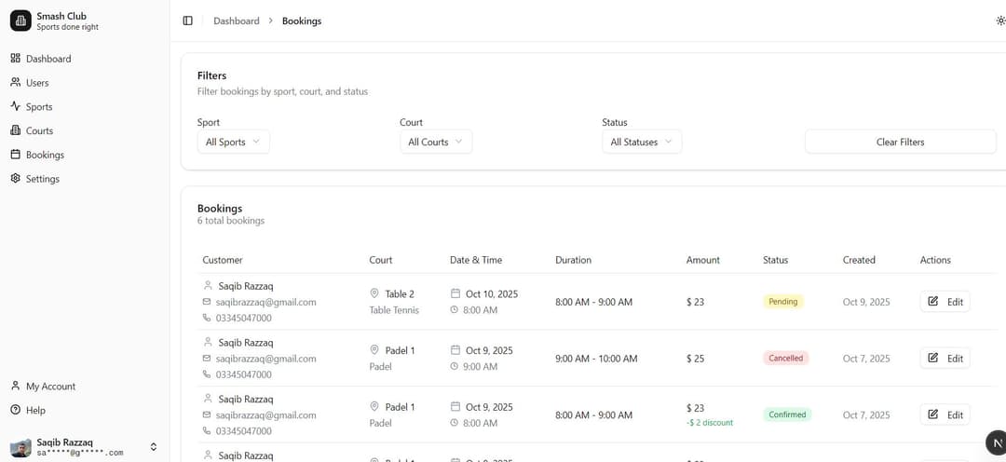Click the $ 25 amount
The image size is (1006, 462).
(x=696, y=359)
